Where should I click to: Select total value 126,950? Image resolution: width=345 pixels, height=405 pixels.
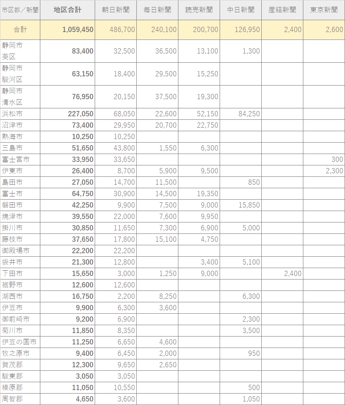coord(241,30)
